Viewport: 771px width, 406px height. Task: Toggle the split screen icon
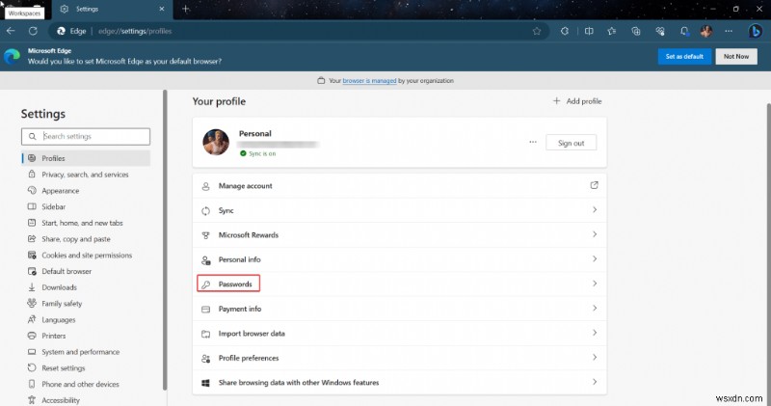[589, 31]
